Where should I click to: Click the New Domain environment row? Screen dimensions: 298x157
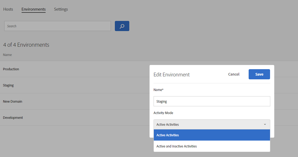13,102
